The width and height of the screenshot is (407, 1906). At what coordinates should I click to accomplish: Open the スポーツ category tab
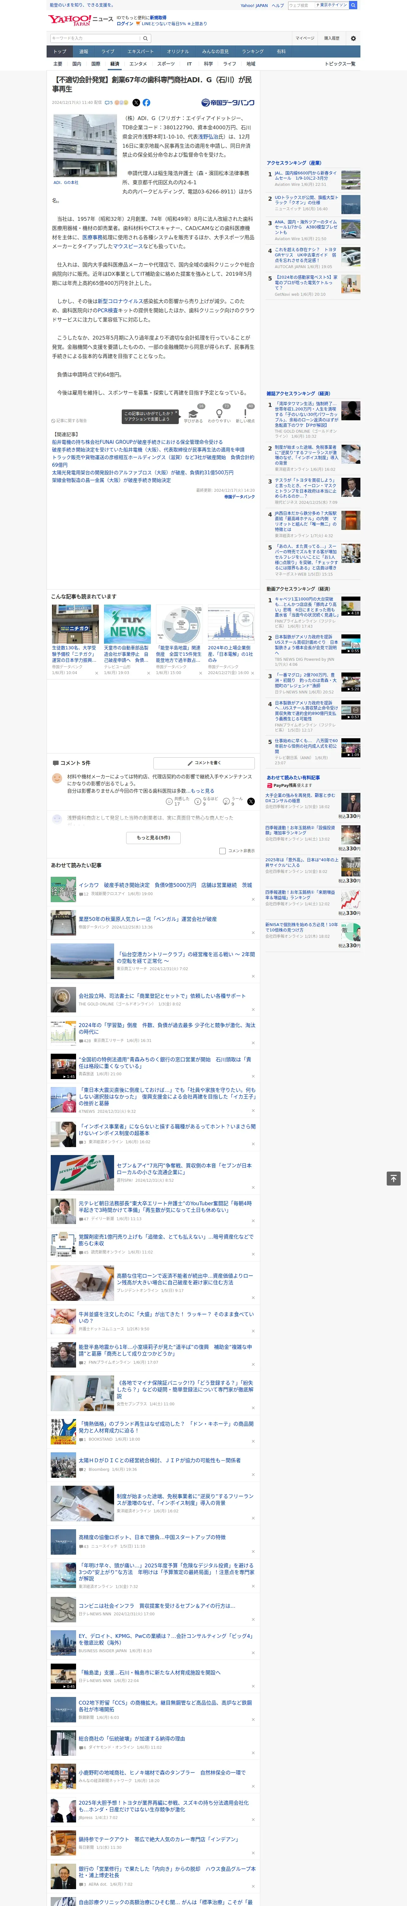pos(166,64)
